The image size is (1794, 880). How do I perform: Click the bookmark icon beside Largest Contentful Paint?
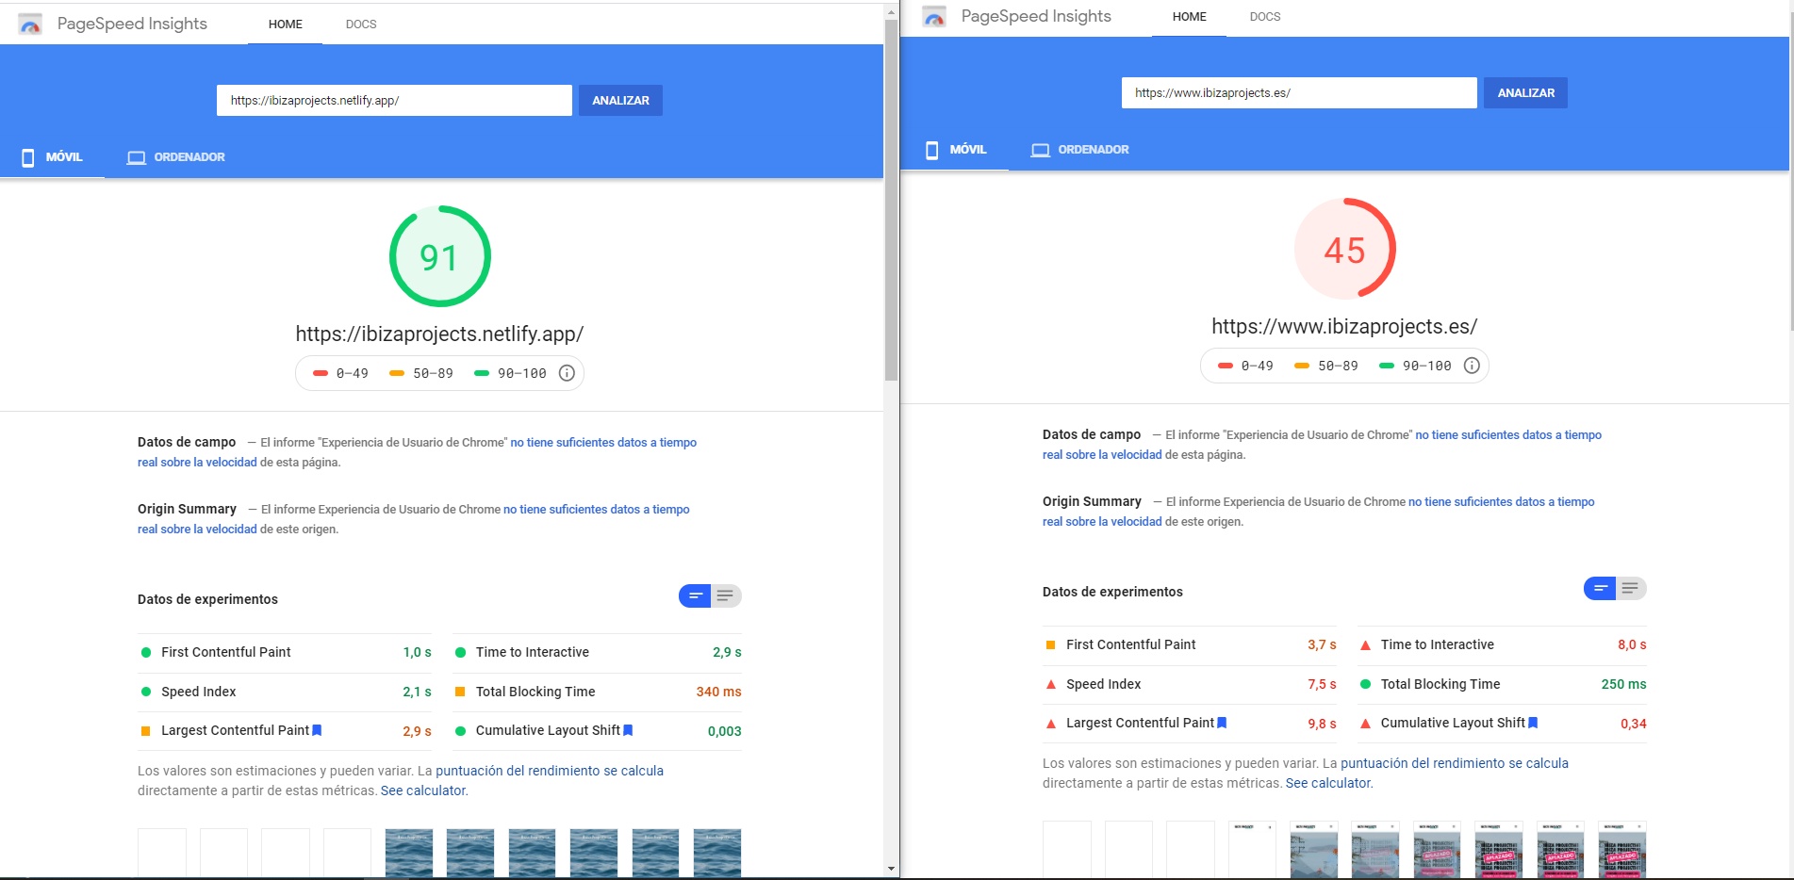coord(317,730)
